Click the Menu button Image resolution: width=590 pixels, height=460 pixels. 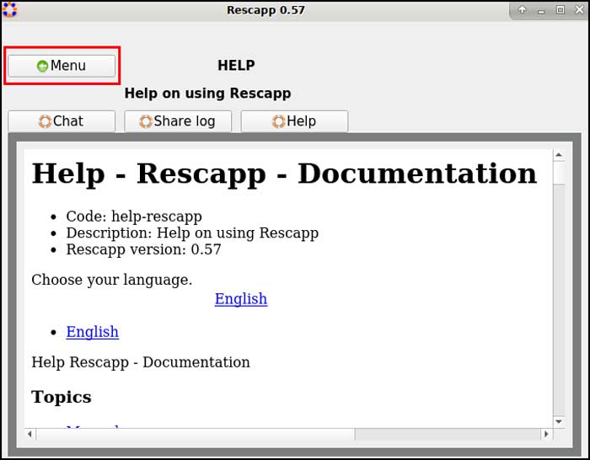pyautogui.click(x=62, y=66)
